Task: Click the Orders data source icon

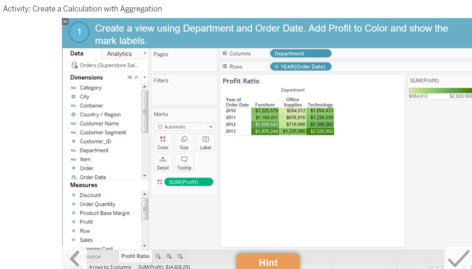Action: point(74,65)
